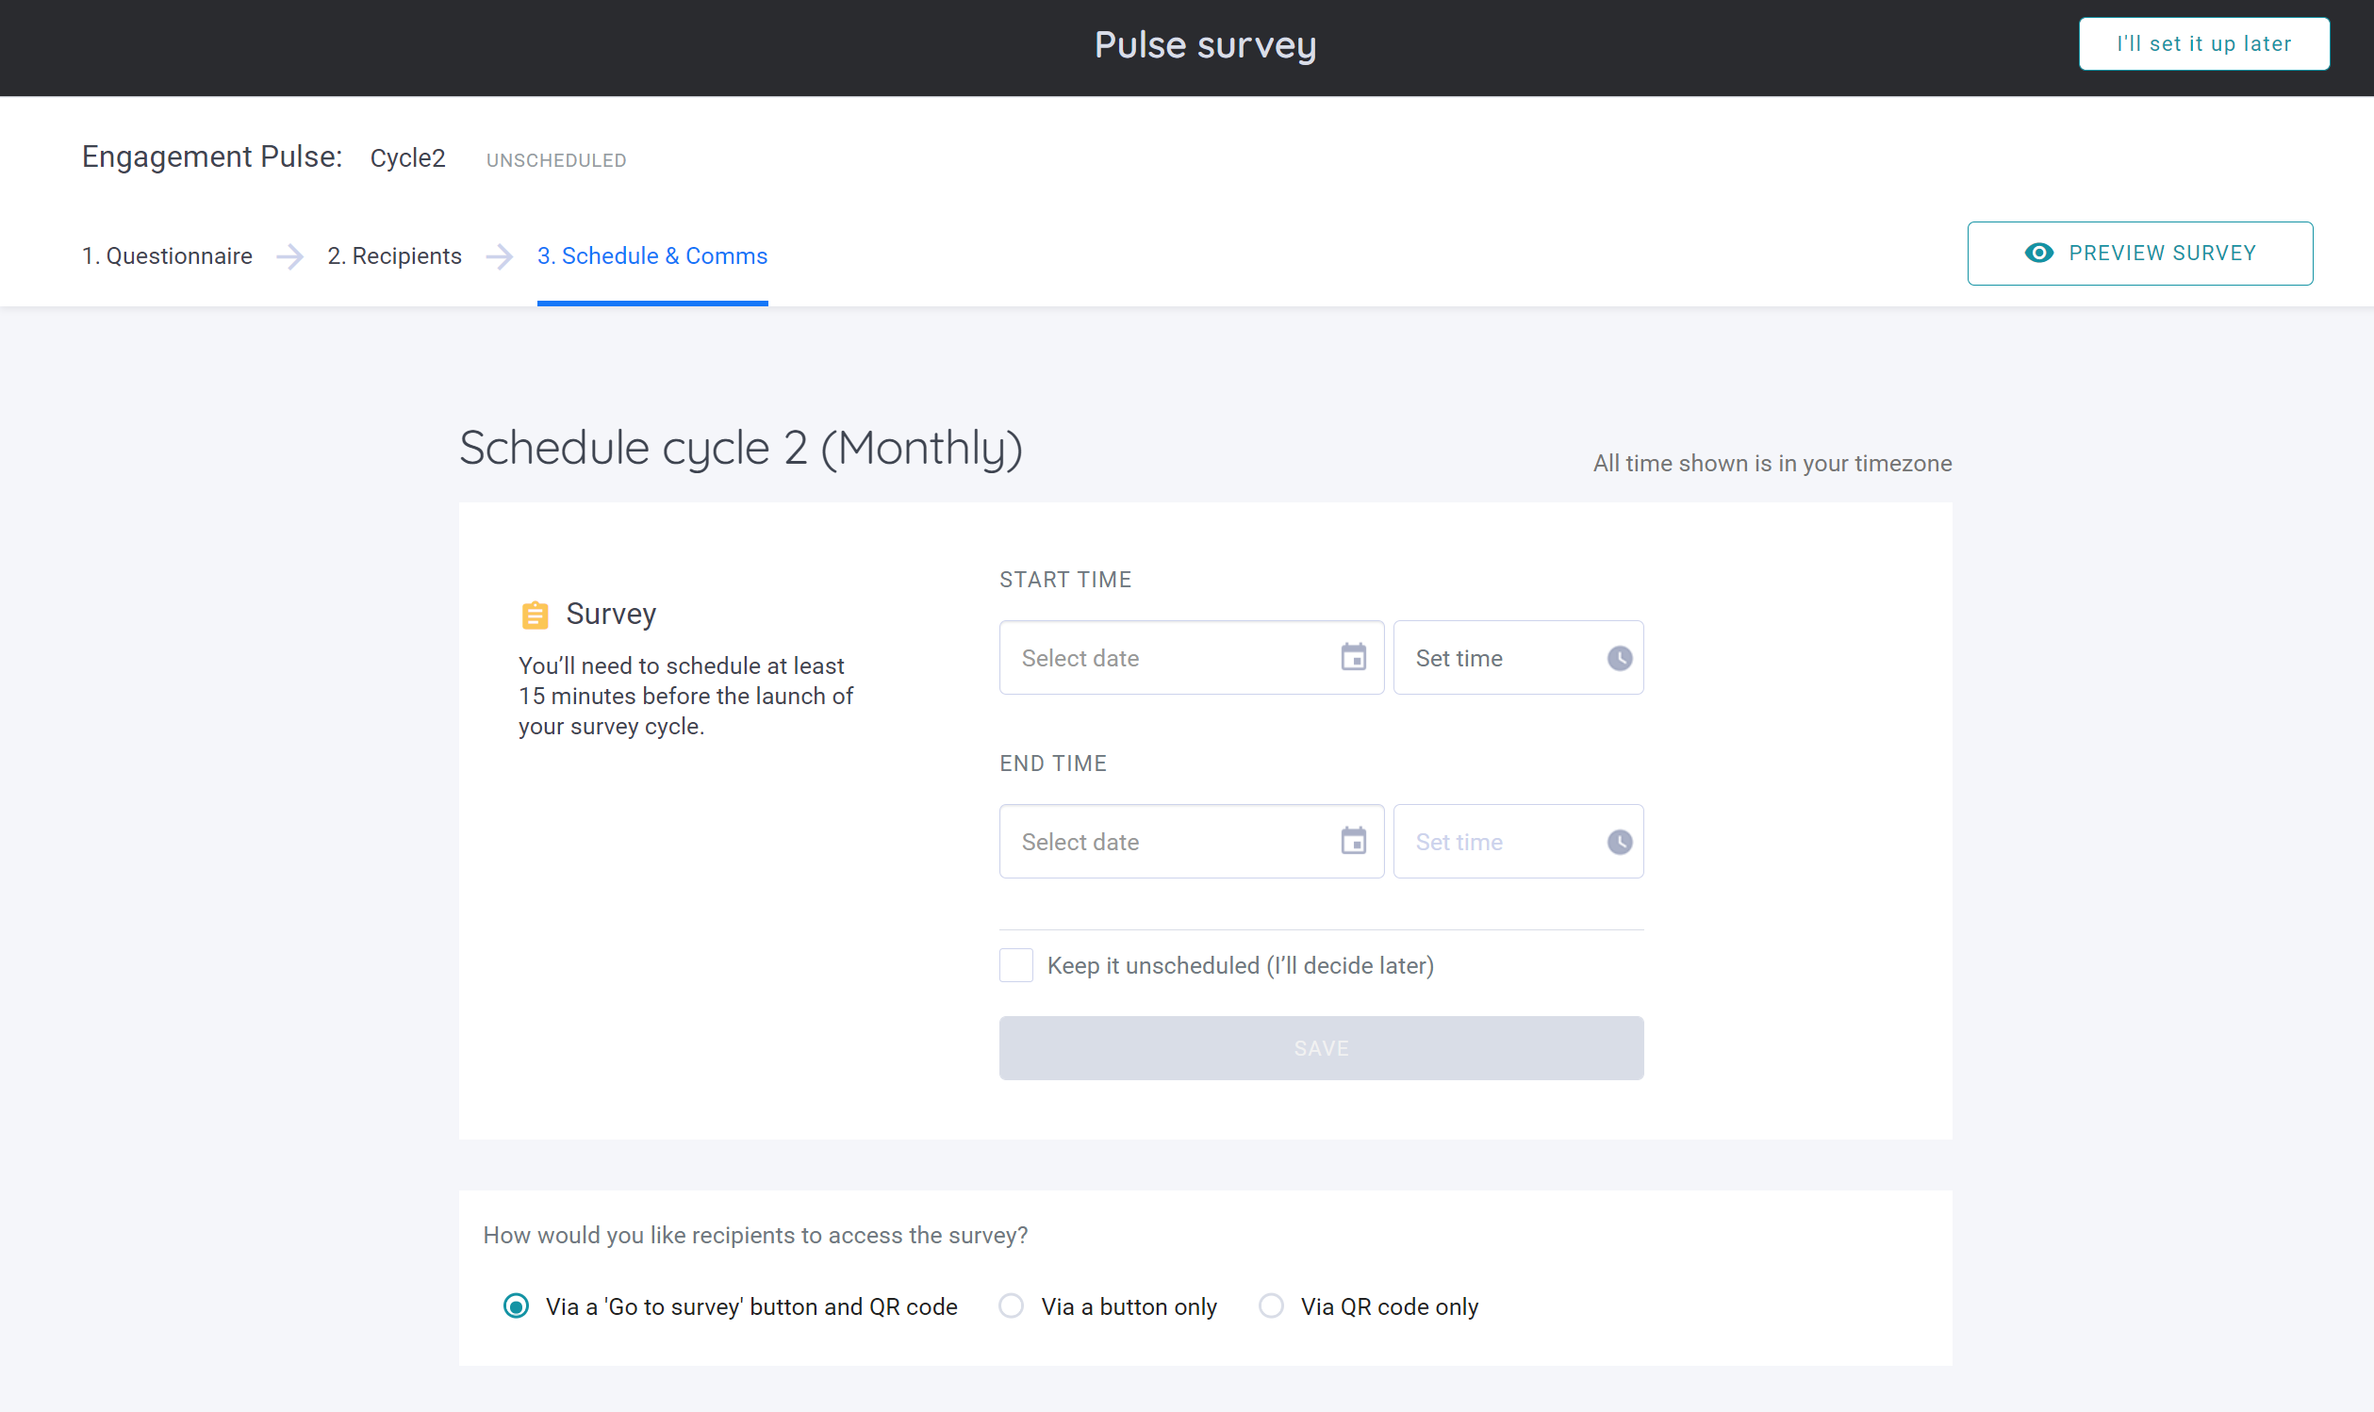Viewport: 2374px width, 1412px height.
Task: Click I'll set it up later button
Action: pyautogui.click(x=2202, y=42)
